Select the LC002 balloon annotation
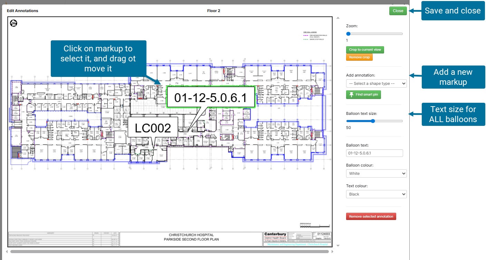Screen dimensions: 486x260 point(153,128)
